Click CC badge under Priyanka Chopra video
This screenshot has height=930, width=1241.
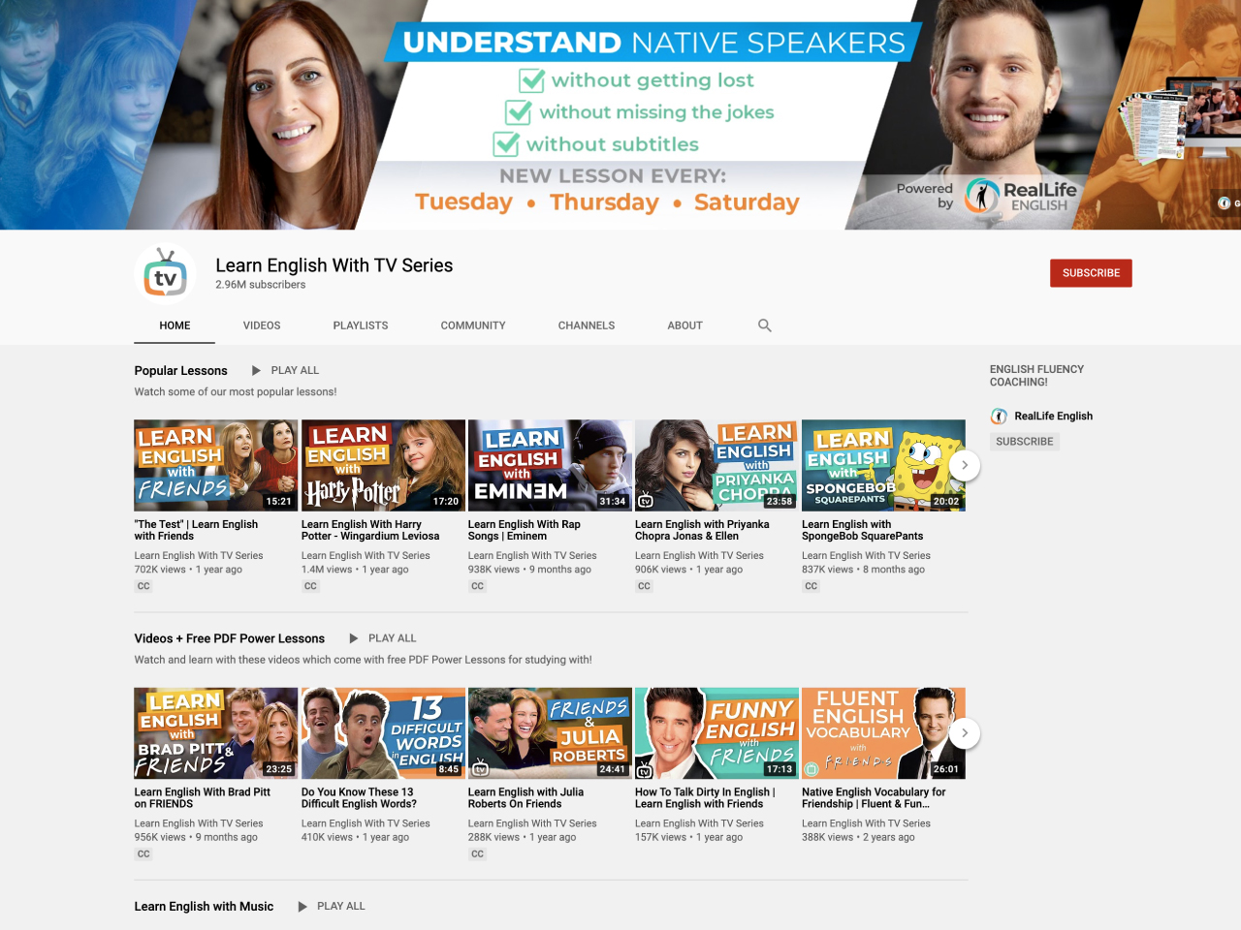pyautogui.click(x=644, y=586)
